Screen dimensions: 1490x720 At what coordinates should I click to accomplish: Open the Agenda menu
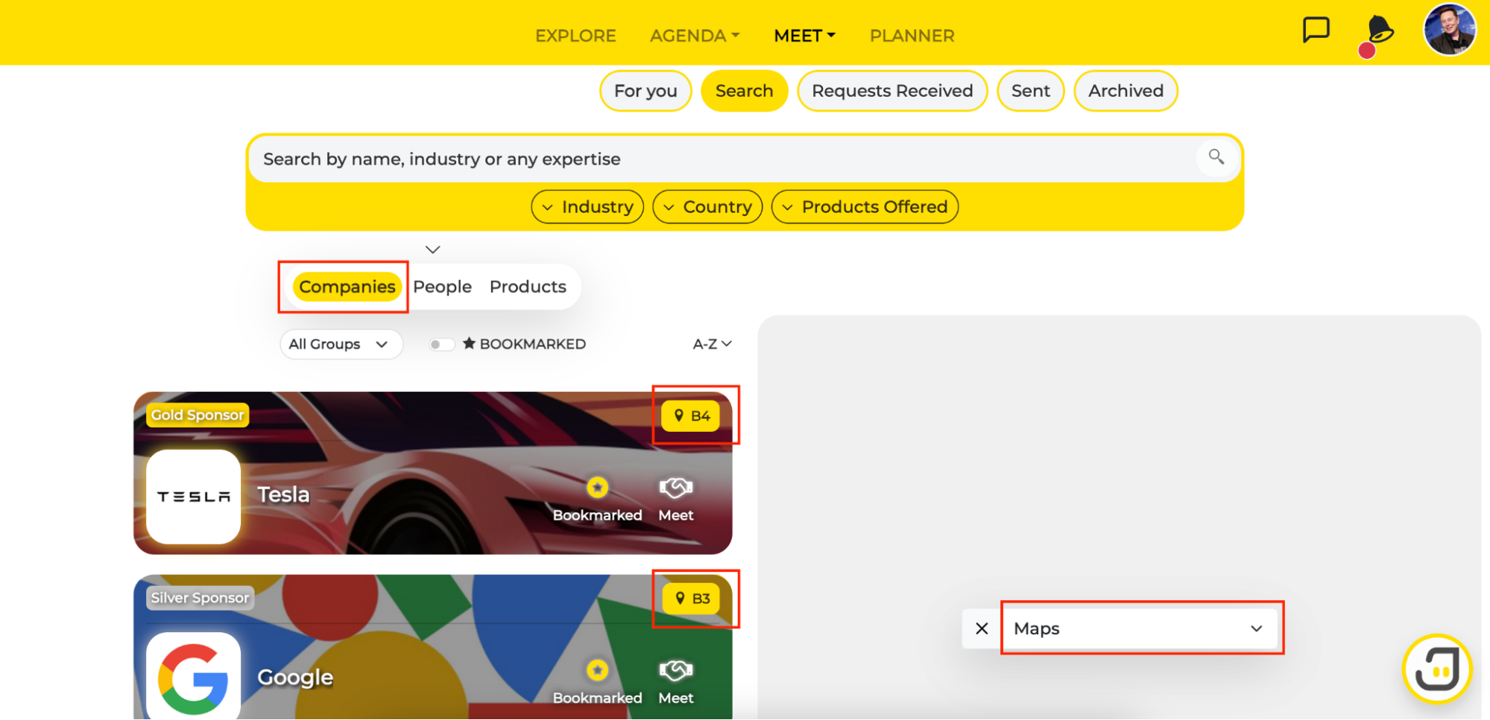[x=695, y=36]
